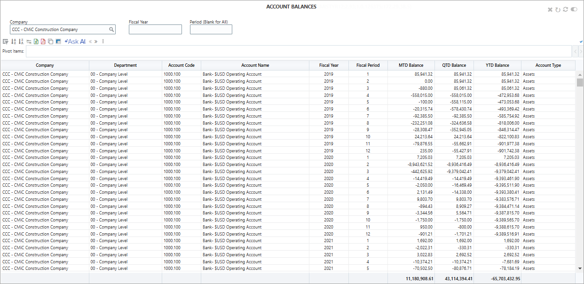Sort by the Account Name column header
This screenshot has height=284, width=584.
coord(255,65)
